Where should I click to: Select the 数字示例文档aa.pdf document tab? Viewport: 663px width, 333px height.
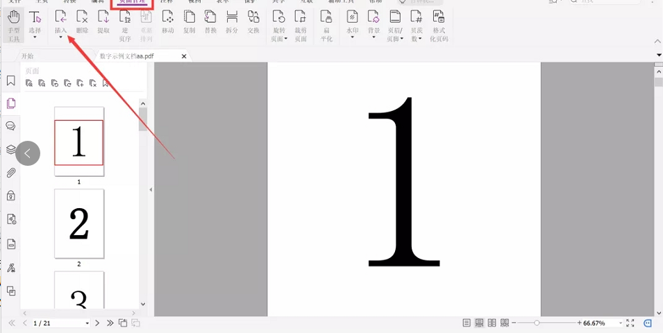pos(136,56)
